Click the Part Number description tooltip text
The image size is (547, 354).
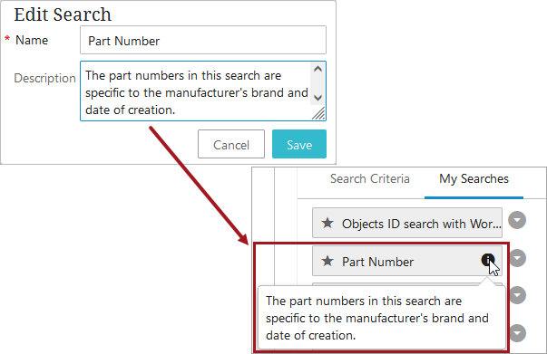[x=376, y=318]
